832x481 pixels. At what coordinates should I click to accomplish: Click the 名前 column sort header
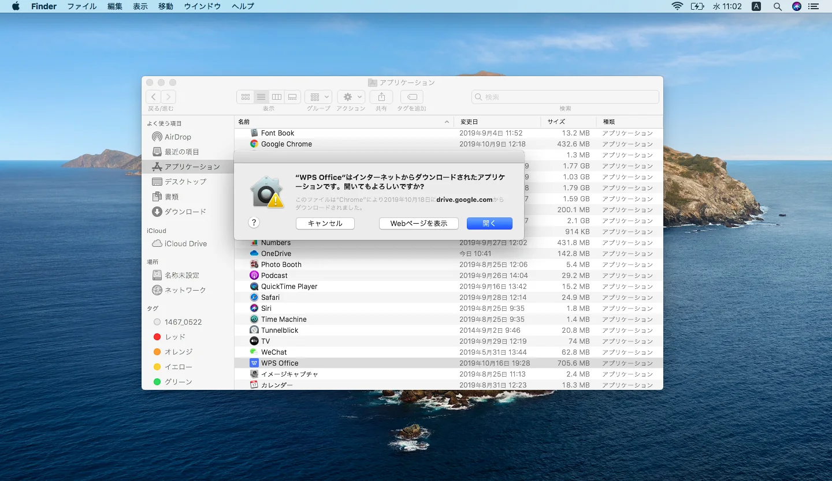tap(344, 122)
